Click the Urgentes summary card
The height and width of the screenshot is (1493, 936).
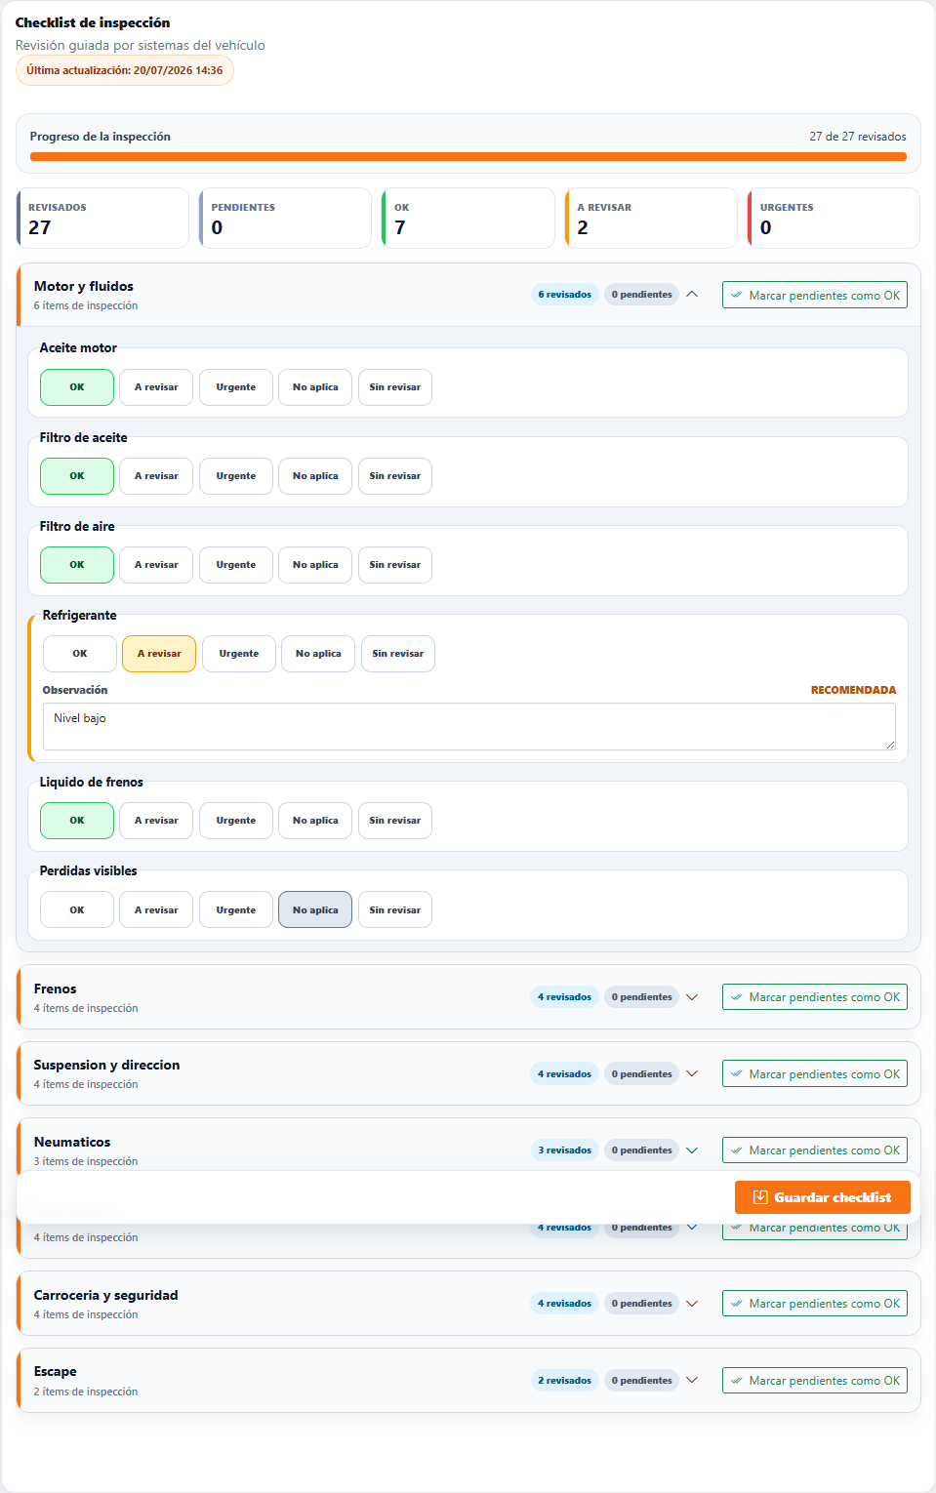tap(834, 218)
